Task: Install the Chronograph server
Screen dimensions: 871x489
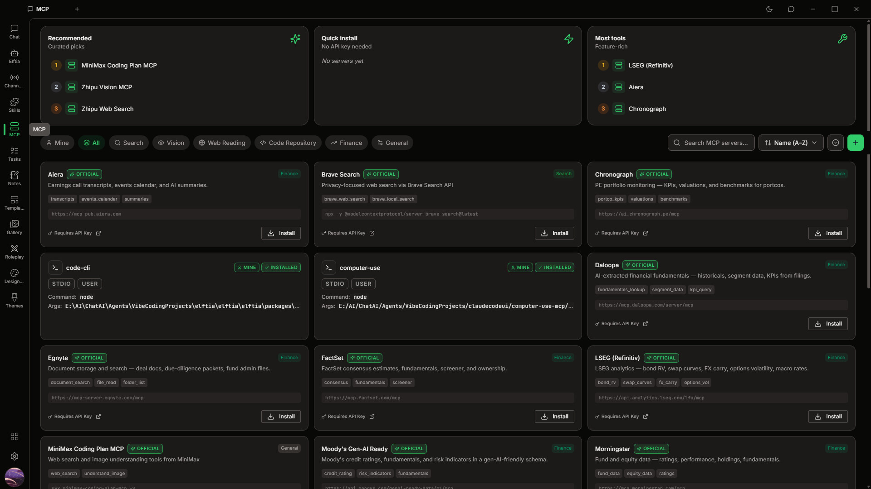Action: (828, 233)
